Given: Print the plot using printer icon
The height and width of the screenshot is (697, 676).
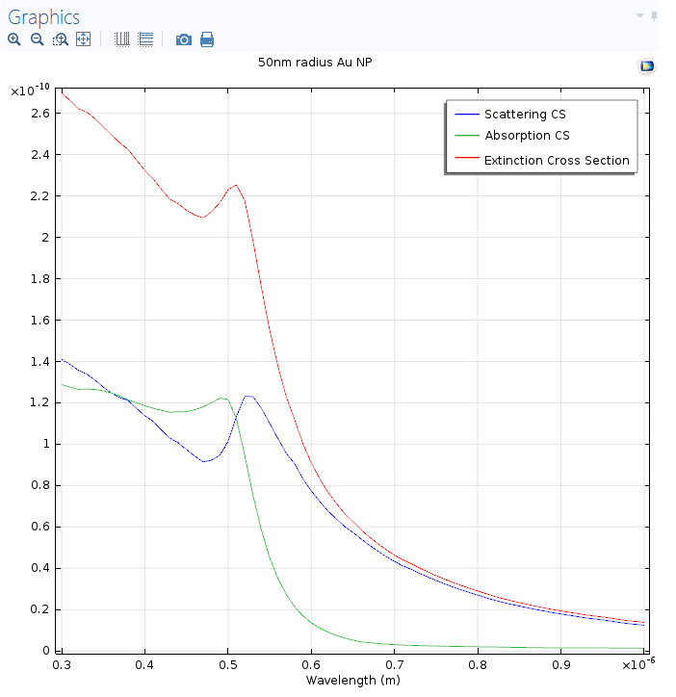Looking at the screenshot, I should pyautogui.click(x=207, y=39).
